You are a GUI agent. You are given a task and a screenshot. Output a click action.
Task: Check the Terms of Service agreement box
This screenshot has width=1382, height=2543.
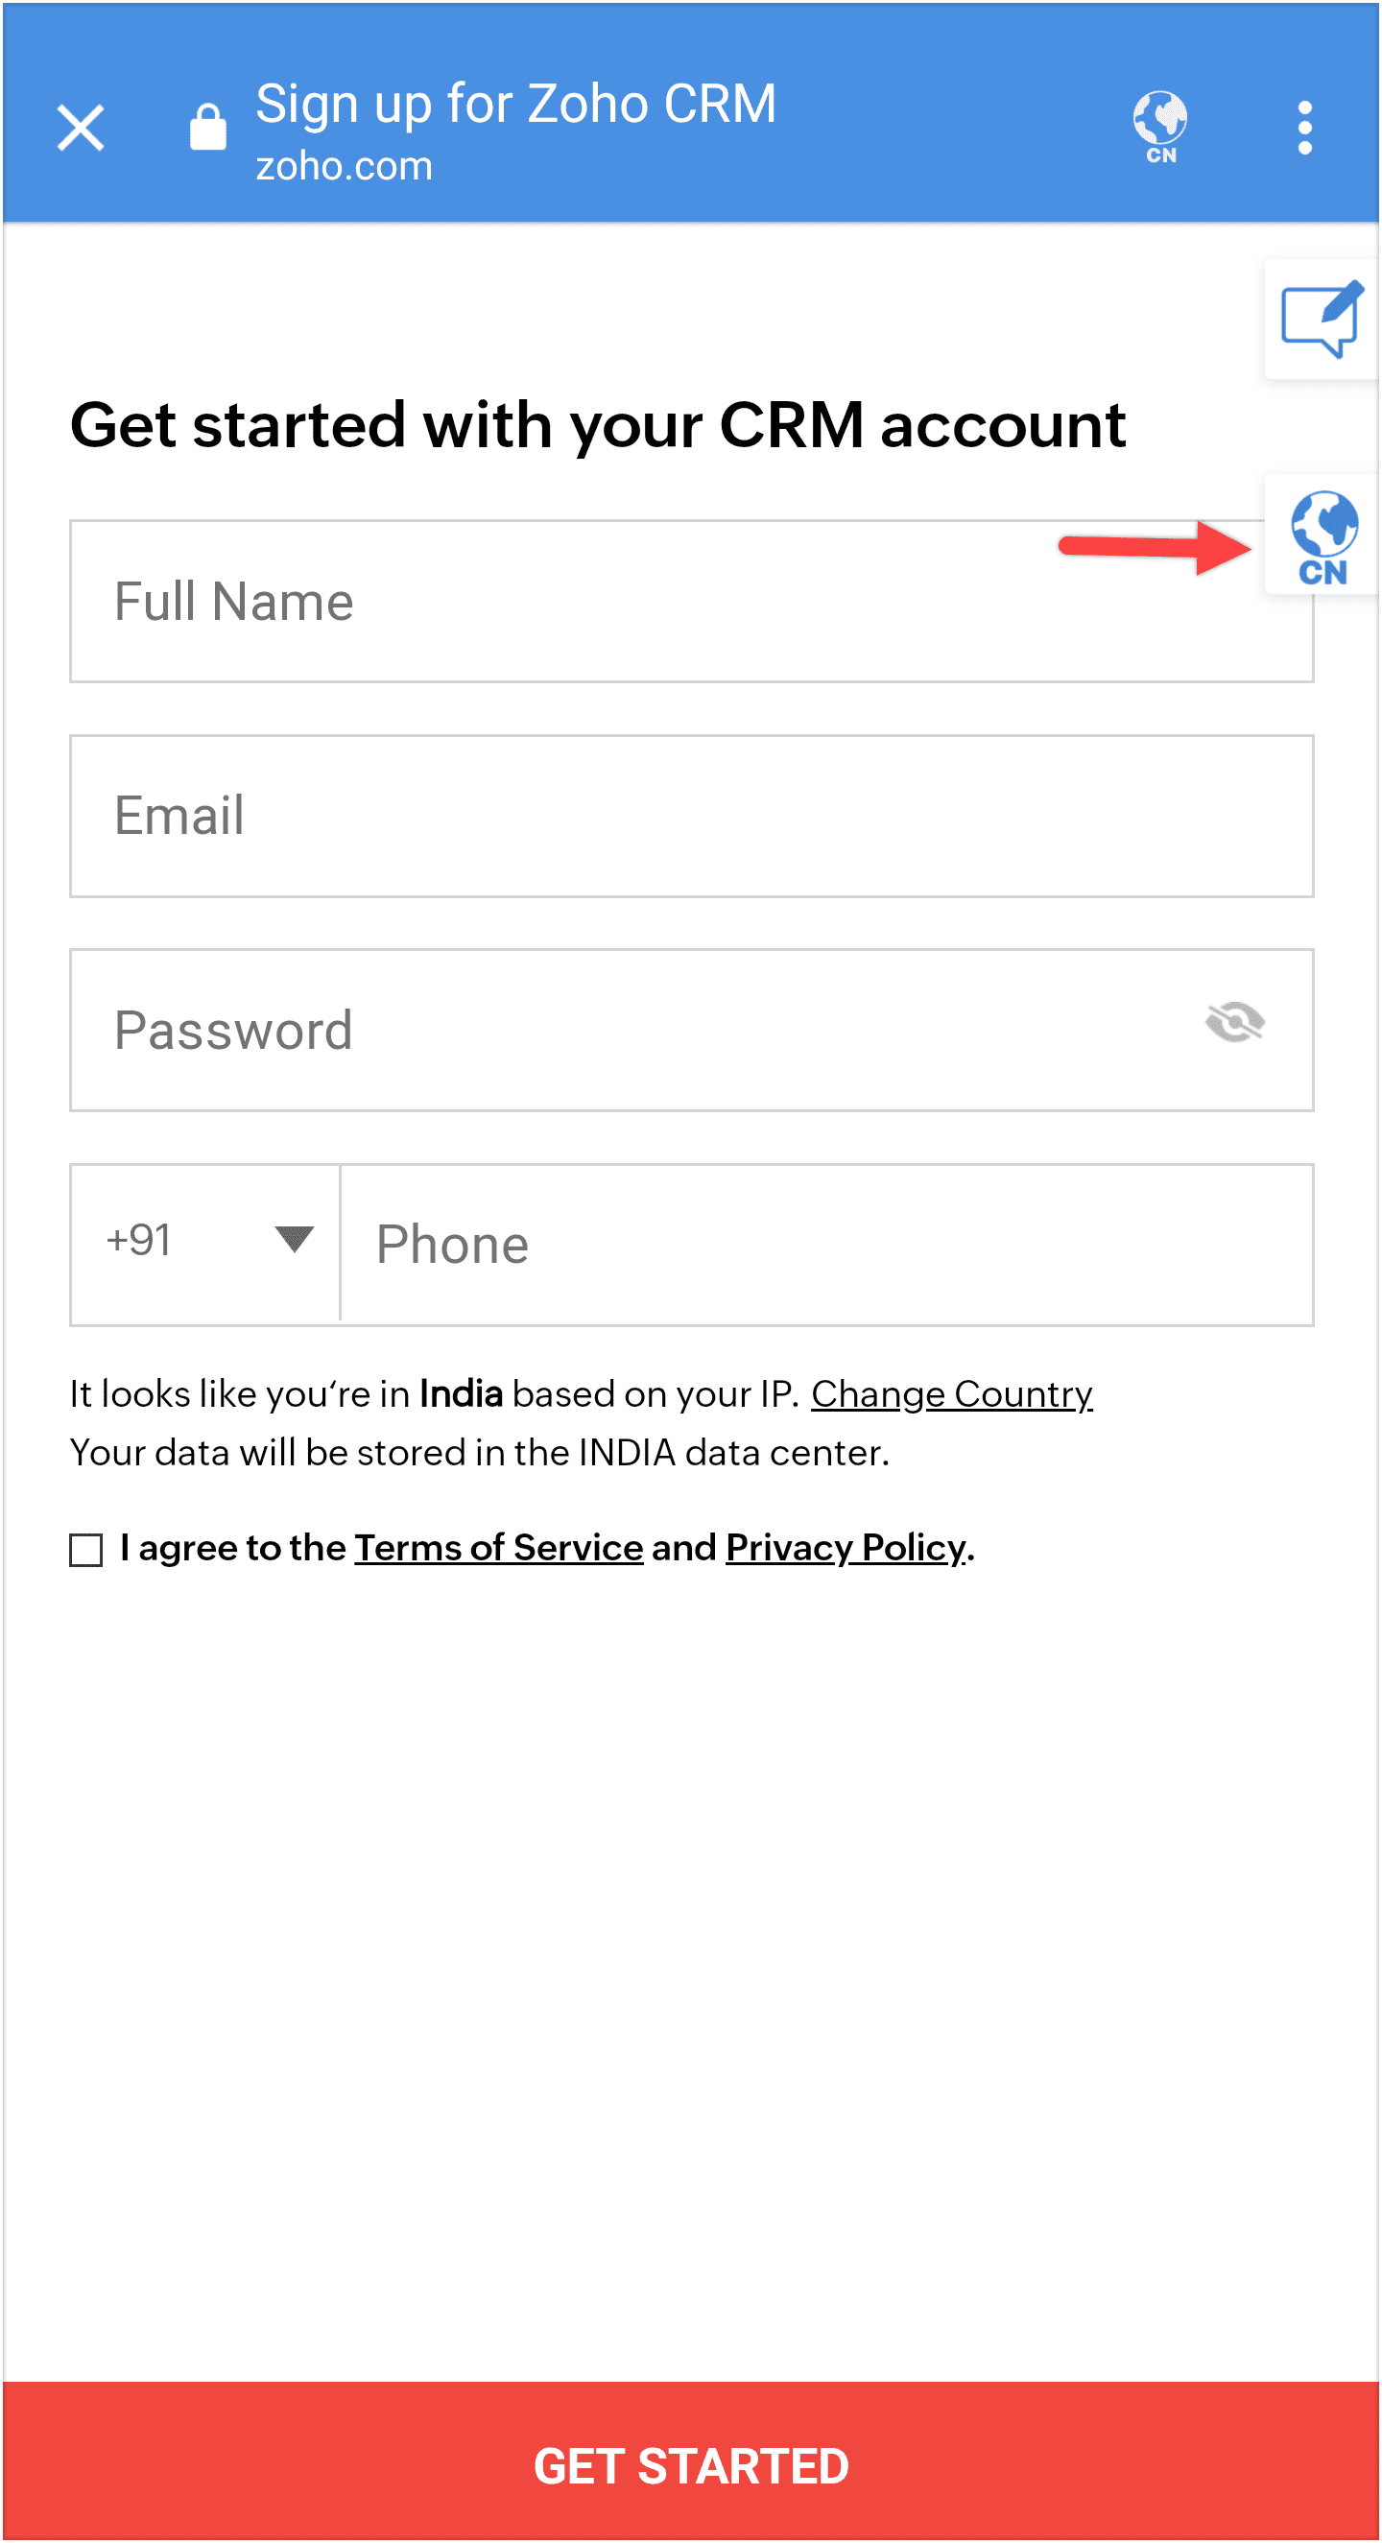87,1549
